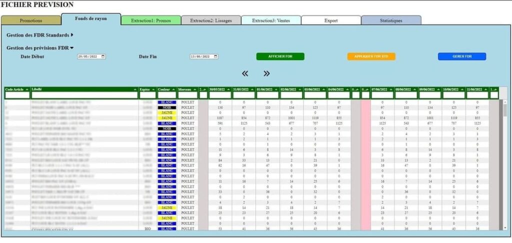512x243 pixels.
Task: Sort the 02/06/2022 column arrow
Action: [x=300, y=89]
